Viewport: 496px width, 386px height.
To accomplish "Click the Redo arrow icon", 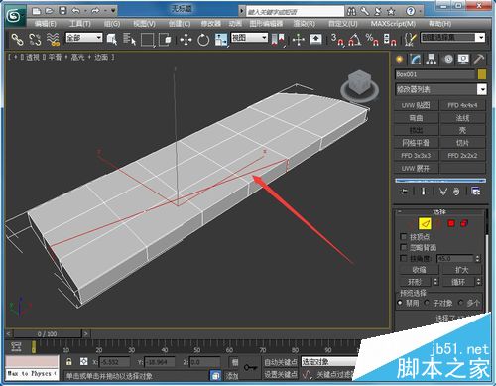I will 95,11.
